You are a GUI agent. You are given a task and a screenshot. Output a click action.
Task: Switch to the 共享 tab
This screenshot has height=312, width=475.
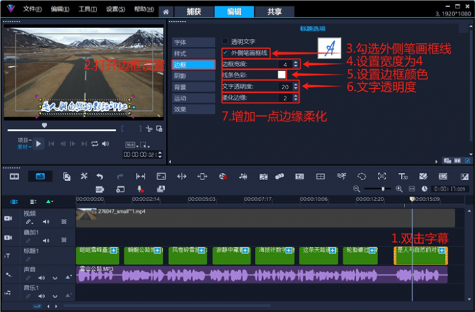(275, 12)
